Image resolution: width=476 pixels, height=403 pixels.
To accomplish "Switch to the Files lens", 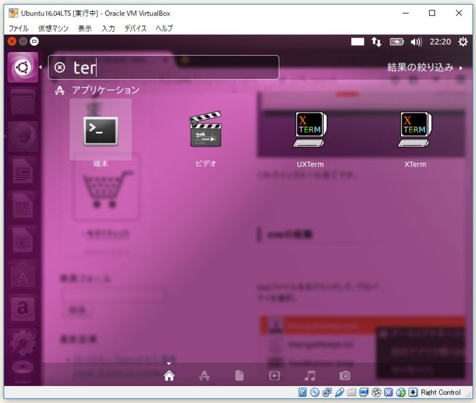I will (239, 376).
